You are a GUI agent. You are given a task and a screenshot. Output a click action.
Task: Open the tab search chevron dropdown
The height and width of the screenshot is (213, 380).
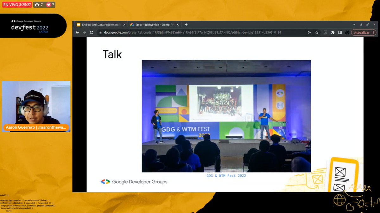tap(354, 24)
